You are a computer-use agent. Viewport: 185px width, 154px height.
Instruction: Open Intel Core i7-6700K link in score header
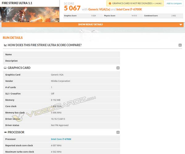click(129, 10)
